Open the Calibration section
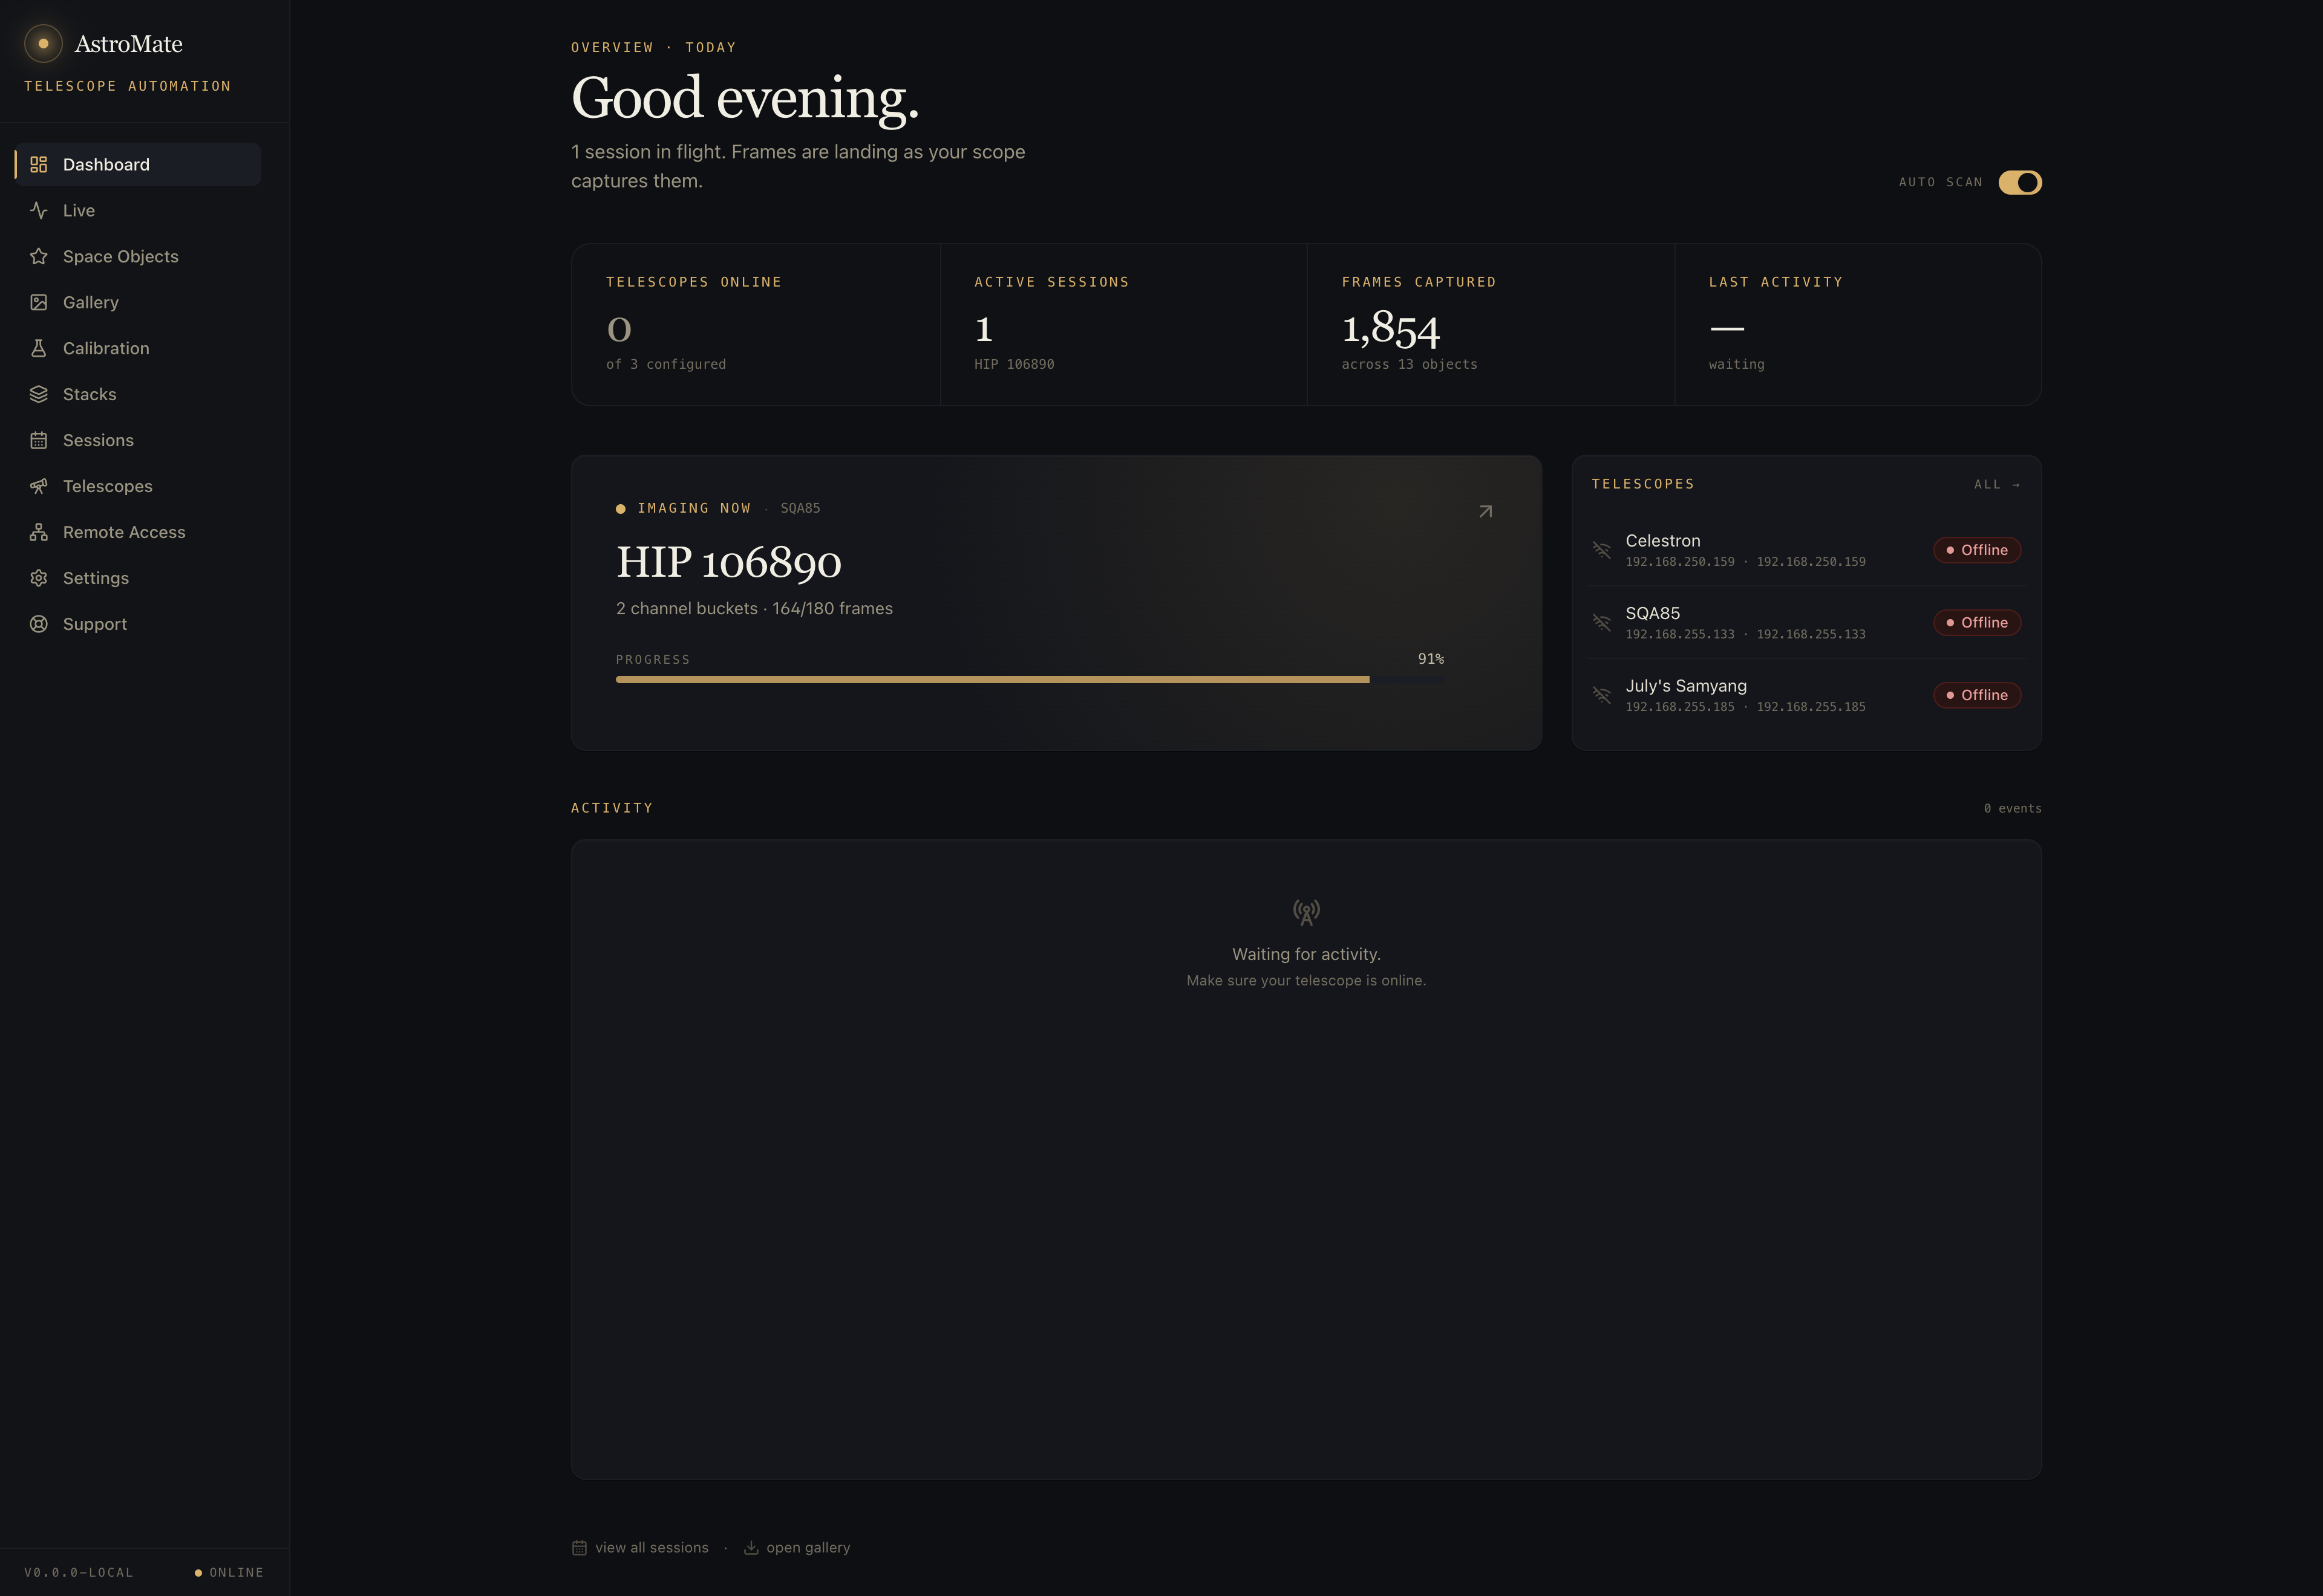2323x1596 pixels. click(x=138, y=348)
